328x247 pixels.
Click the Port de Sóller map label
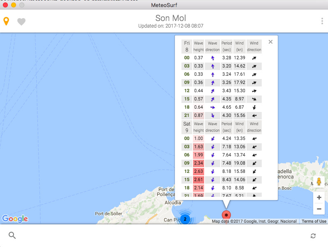[x=109, y=214]
